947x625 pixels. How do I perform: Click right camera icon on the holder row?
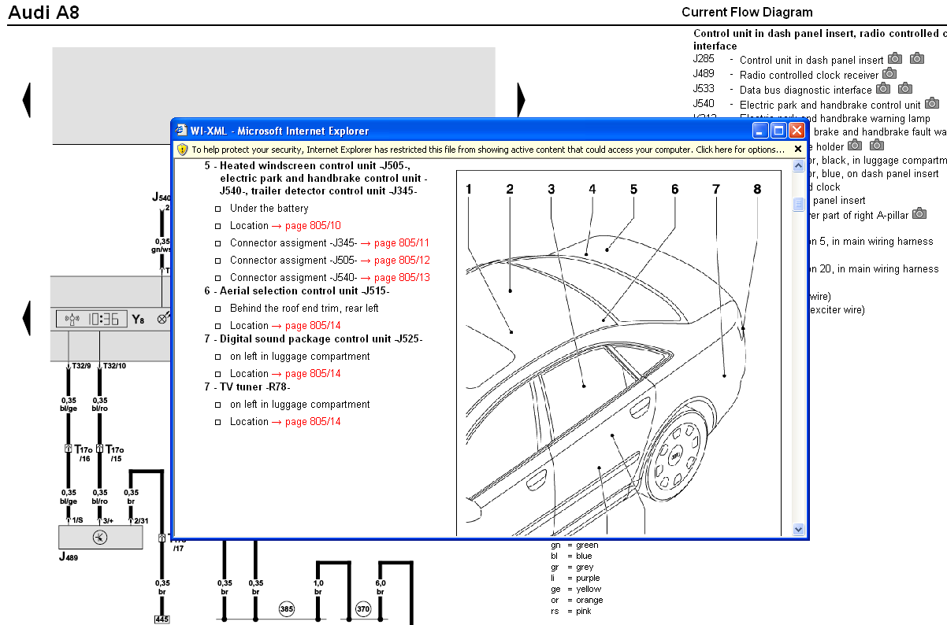pos(877,145)
